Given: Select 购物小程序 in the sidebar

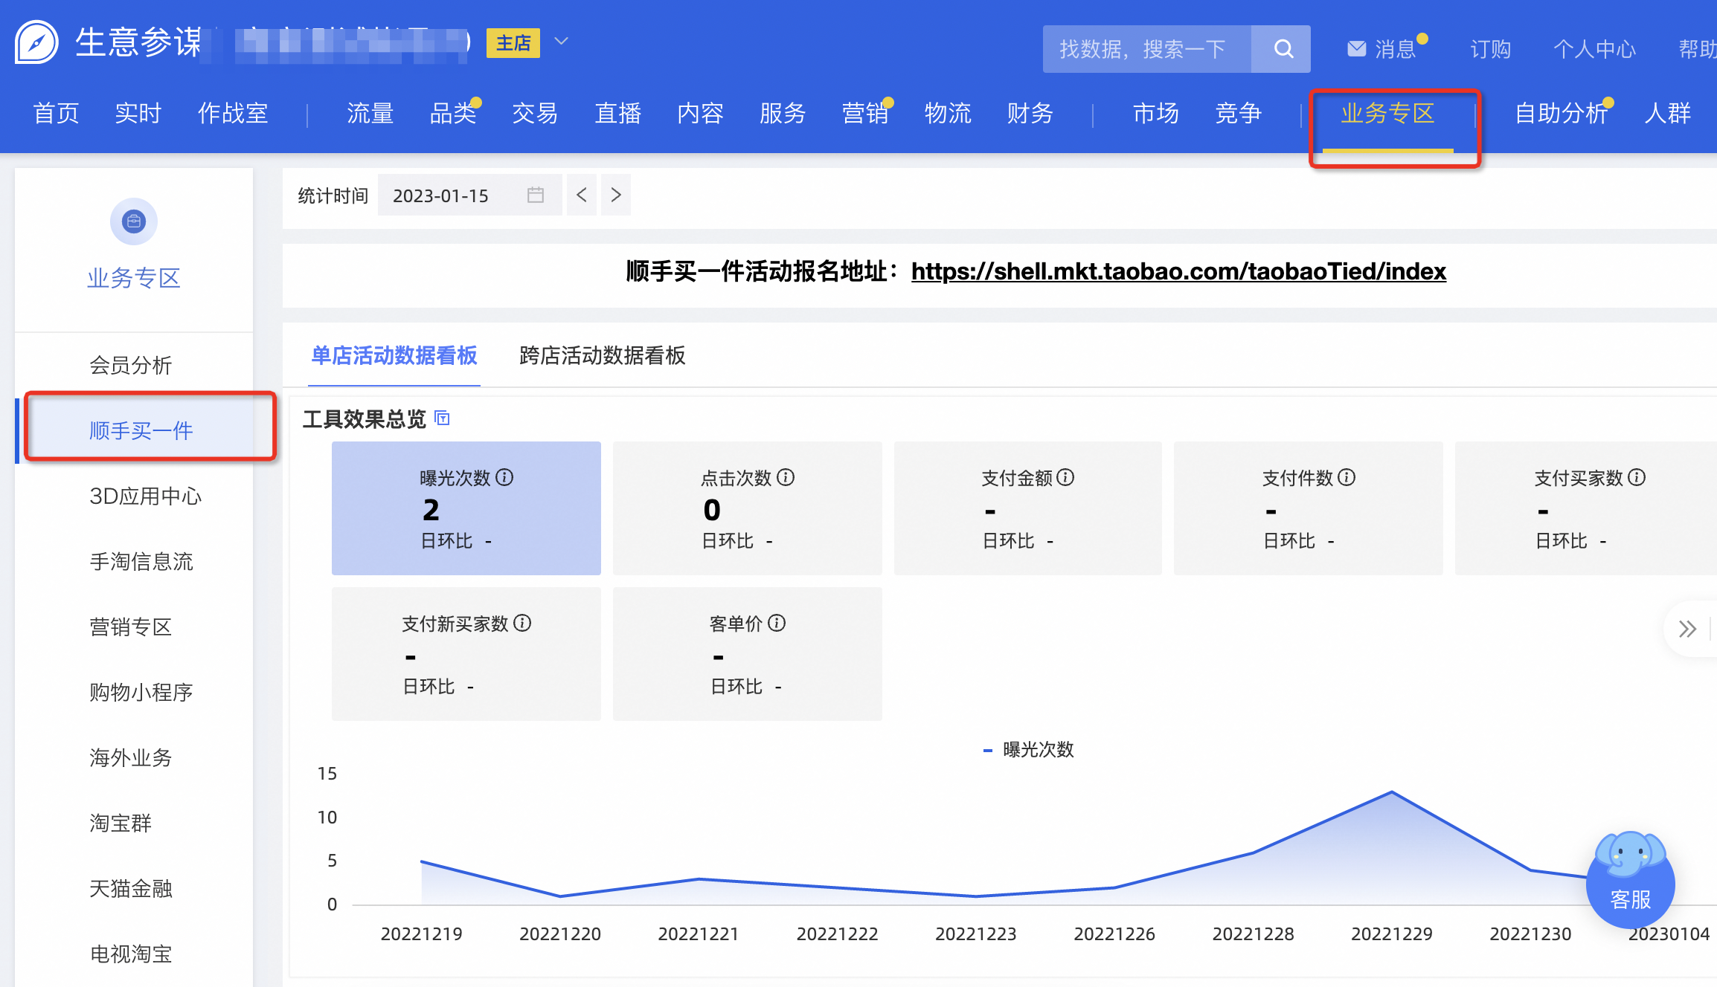Looking at the screenshot, I should tap(141, 692).
